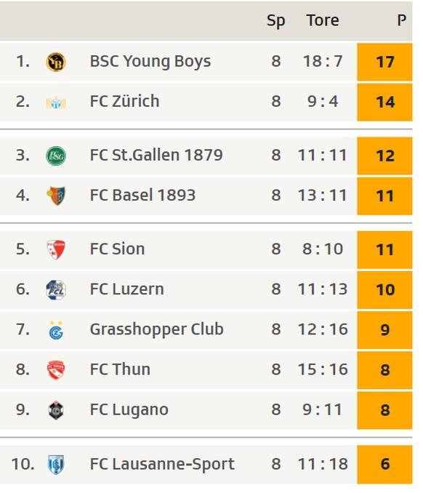The image size is (423, 493).
Task: Click the FC Zürich club logo
Action: click(x=56, y=103)
